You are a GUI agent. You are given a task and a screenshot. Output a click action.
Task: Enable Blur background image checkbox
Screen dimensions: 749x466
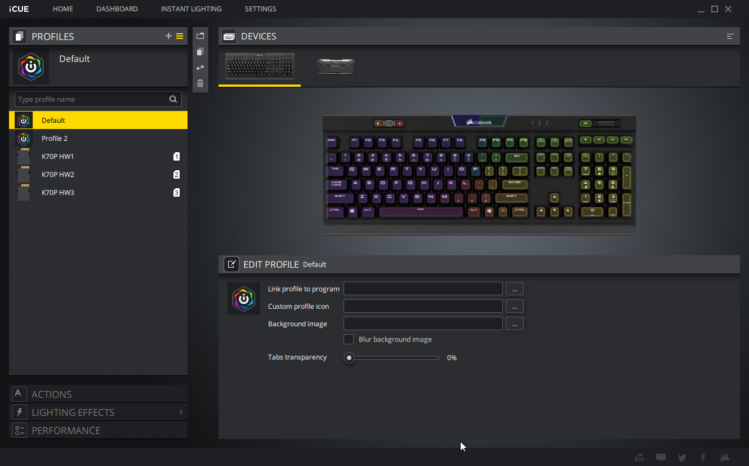pos(349,339)
